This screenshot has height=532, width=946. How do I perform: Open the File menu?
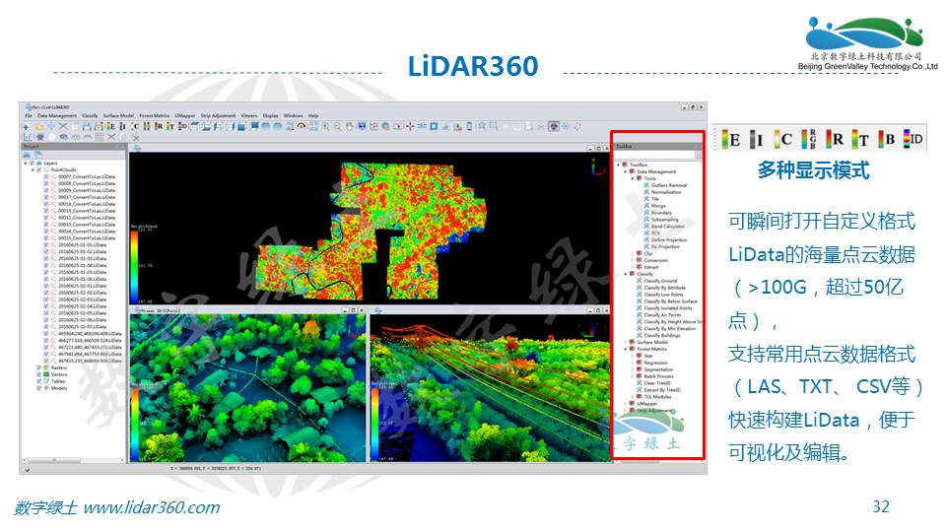tap(29, 116)
